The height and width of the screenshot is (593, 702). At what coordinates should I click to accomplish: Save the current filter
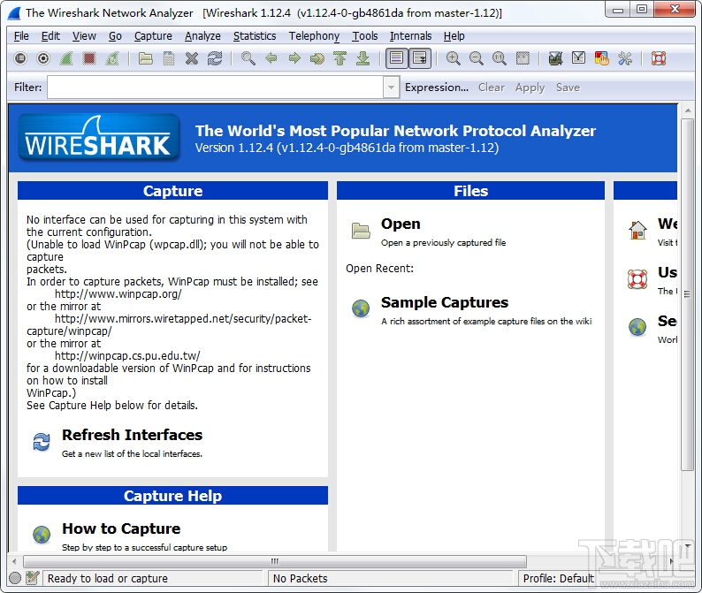coord(568,87)
